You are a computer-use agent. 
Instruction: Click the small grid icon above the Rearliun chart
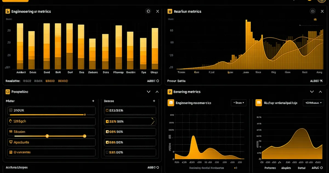(315, 19)
